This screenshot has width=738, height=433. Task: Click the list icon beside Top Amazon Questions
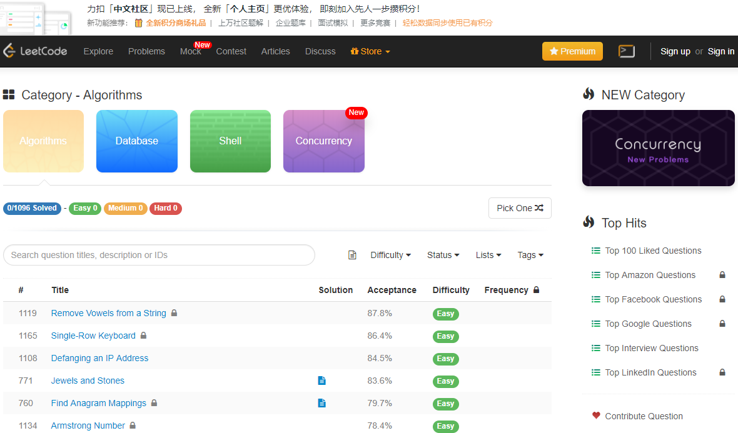tap(595, 275)
